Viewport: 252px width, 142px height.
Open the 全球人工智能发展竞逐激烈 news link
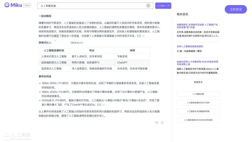194,46
